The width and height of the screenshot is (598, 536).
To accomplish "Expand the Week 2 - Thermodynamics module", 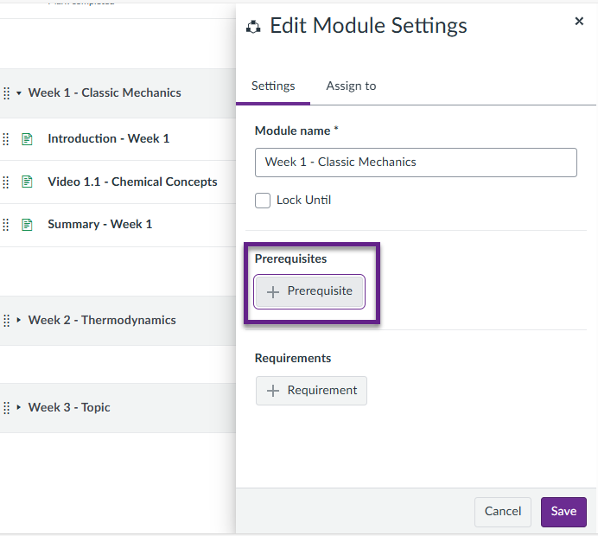I will 19,320.
